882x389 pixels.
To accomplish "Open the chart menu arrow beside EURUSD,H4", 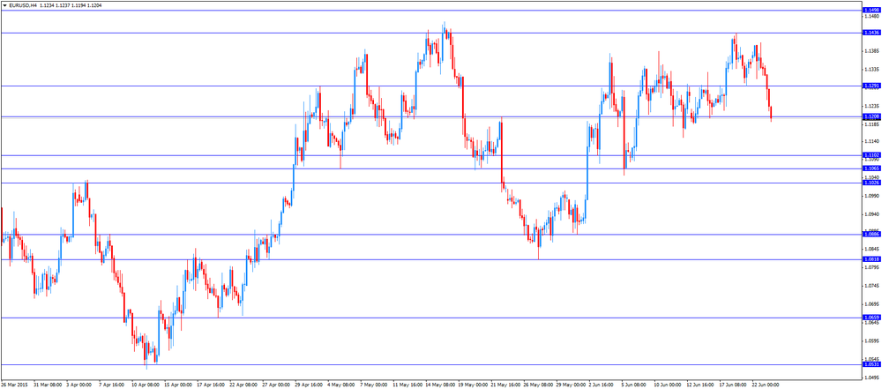I will click(4, 5).
